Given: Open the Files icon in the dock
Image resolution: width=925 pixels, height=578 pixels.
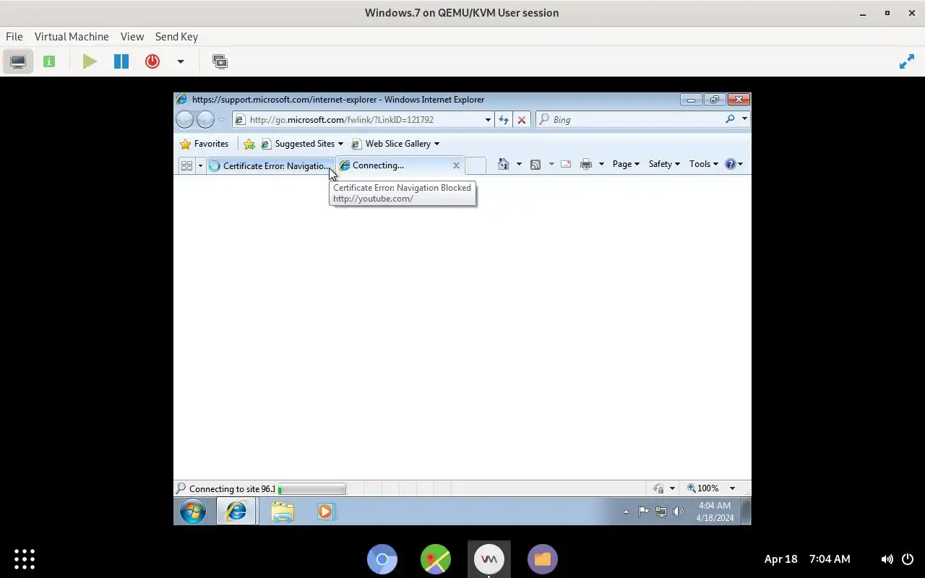Looking at the screenshot, I should coord(543,559).
